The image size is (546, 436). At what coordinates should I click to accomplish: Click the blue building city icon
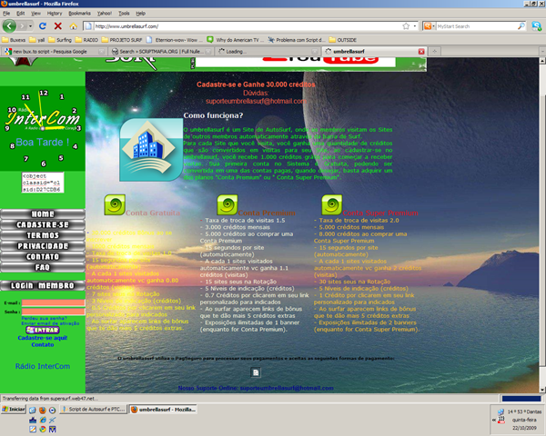coord(151,150)
